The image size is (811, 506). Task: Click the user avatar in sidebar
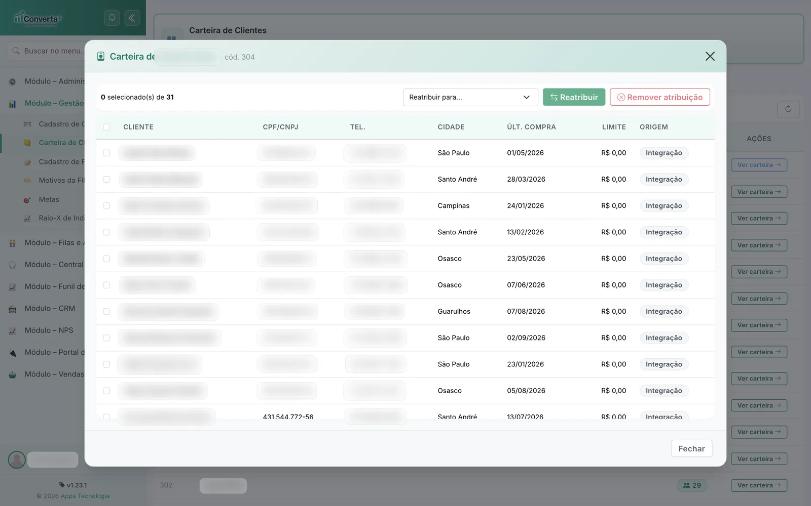coord(17,459)
